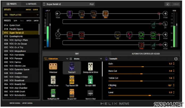Click the preset list scrollbar

(x=39, y=29)
